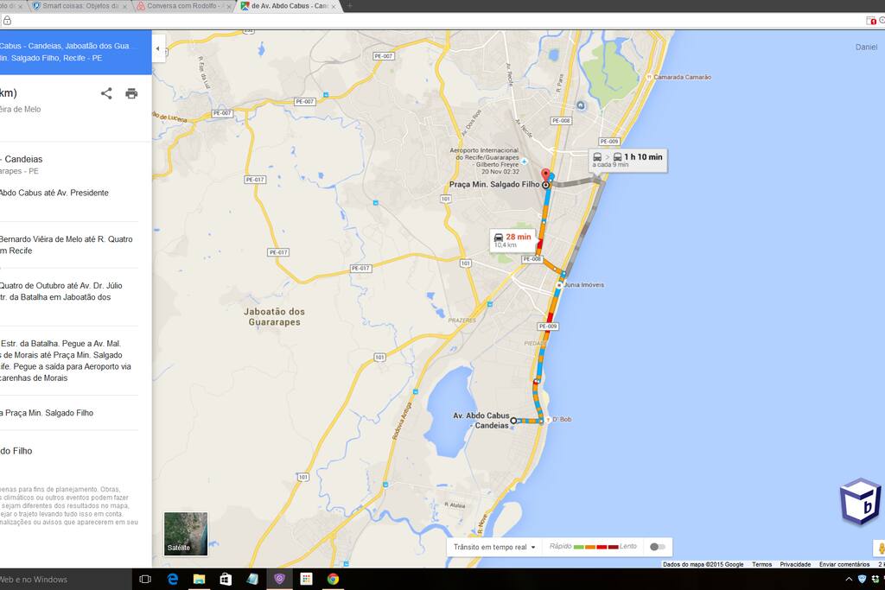Click the Bernardo Viêira de Melo step
Screen dimensions: 885x590
(x=66, y=244)
